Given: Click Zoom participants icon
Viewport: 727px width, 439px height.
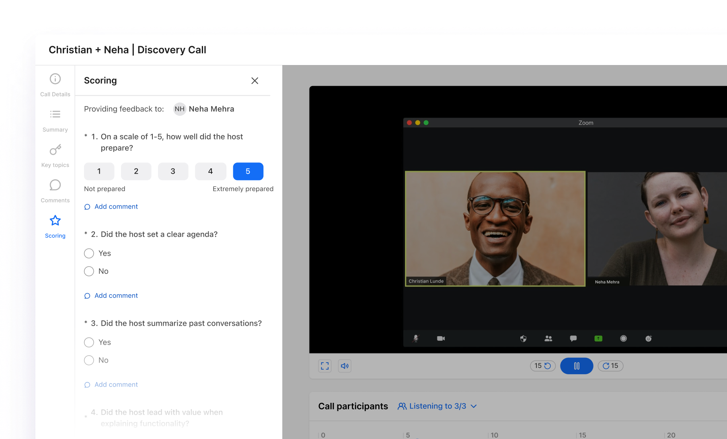Looking at the screenshot, I should pos(548,338).
